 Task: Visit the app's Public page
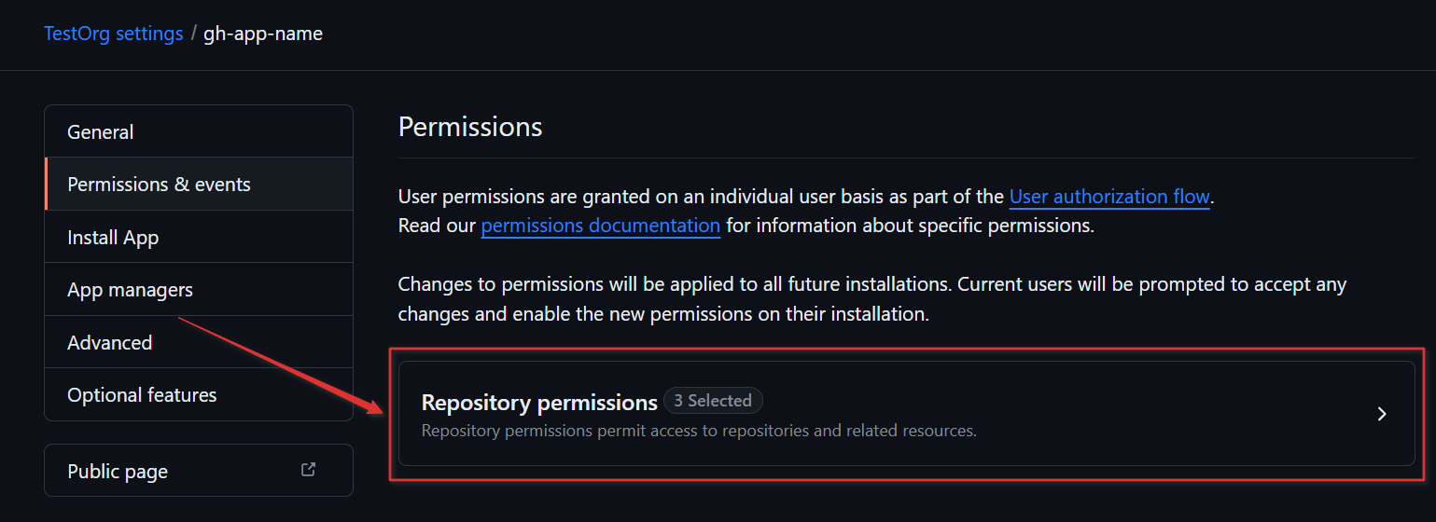(199, 470)
